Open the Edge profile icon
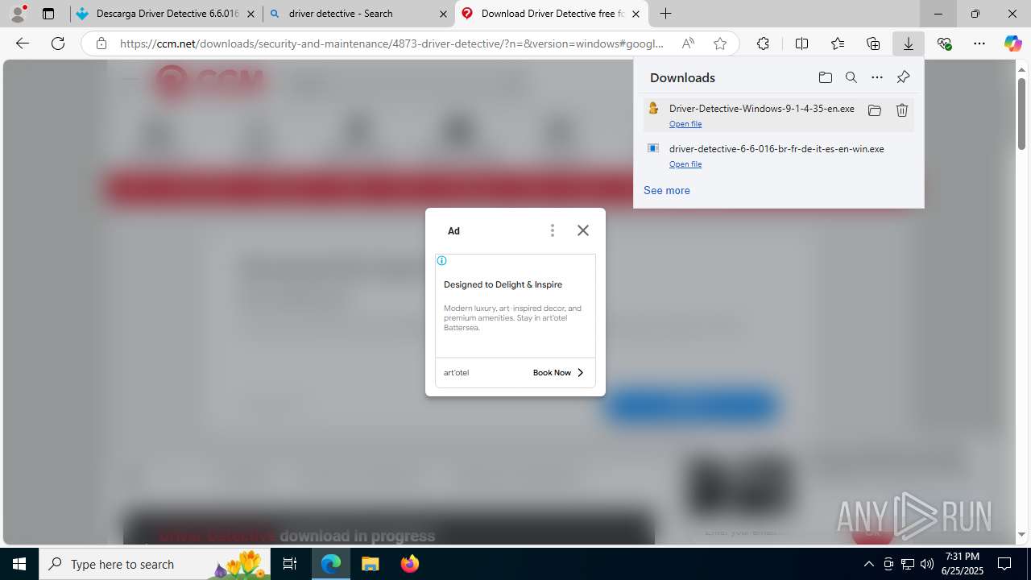 point(18,14)
